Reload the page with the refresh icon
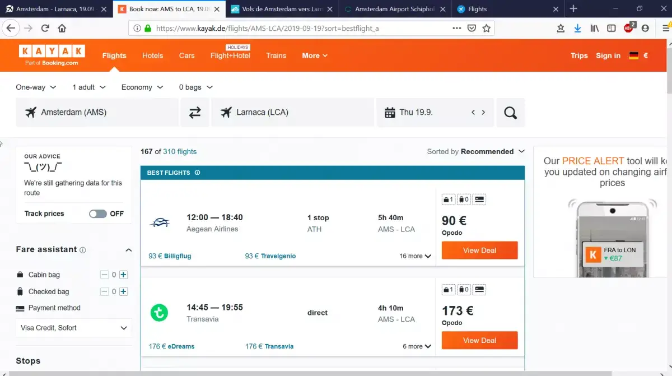 pos(45,28)
